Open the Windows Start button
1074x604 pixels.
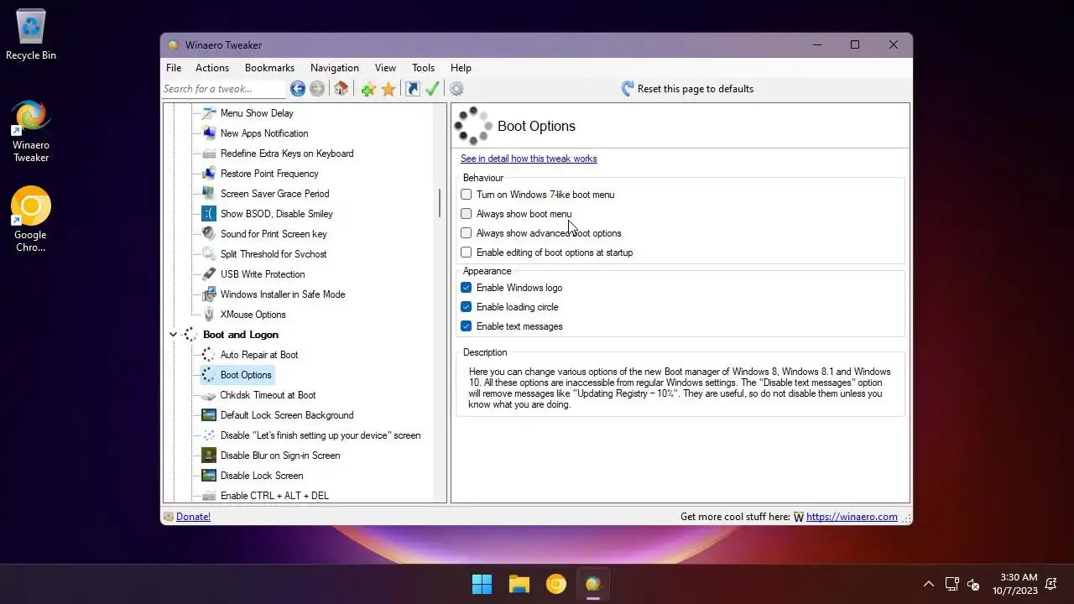482,584
